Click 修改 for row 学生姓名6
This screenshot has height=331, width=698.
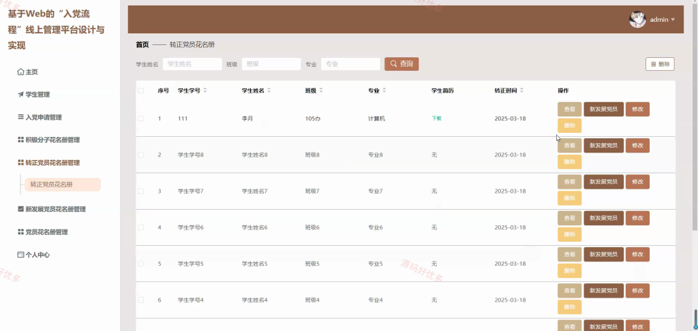click(637, 218)
